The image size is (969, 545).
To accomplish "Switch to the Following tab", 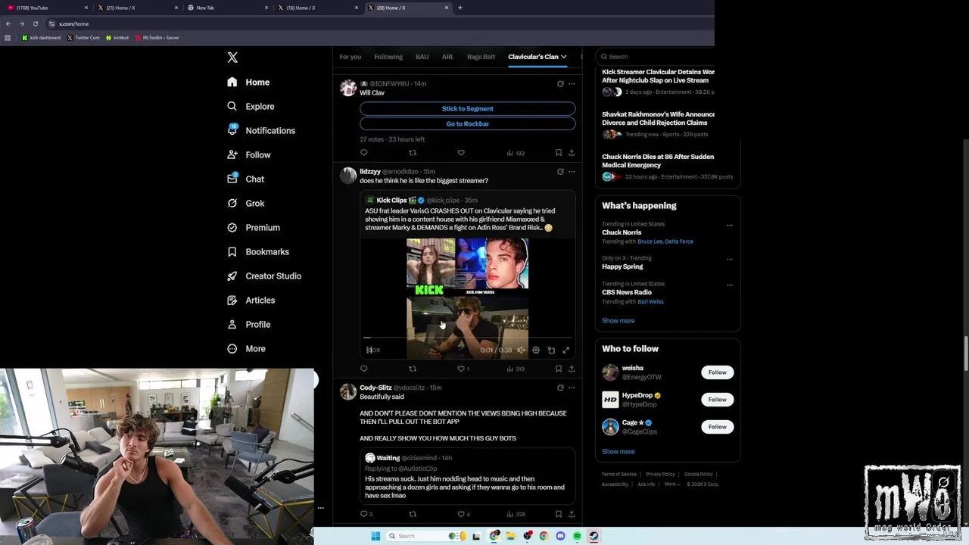I will coord(388,57).
